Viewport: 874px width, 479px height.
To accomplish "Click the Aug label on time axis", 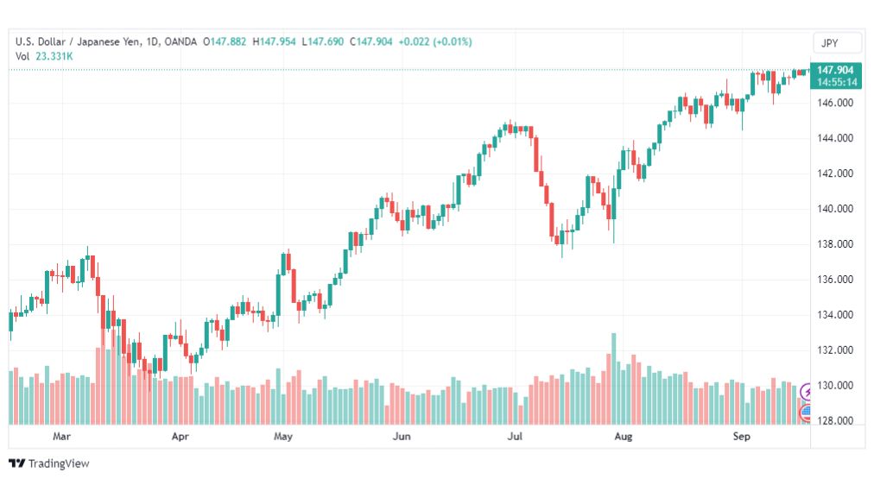I will [624, 438].
